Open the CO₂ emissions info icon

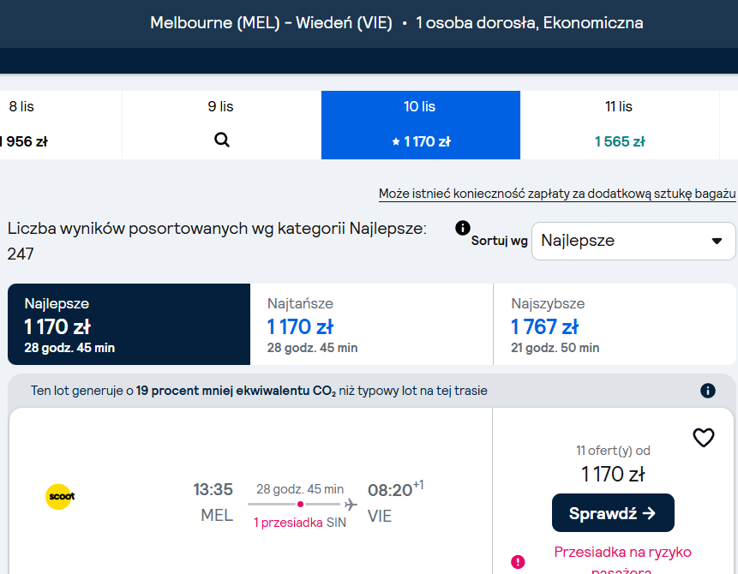pos(707,391)
